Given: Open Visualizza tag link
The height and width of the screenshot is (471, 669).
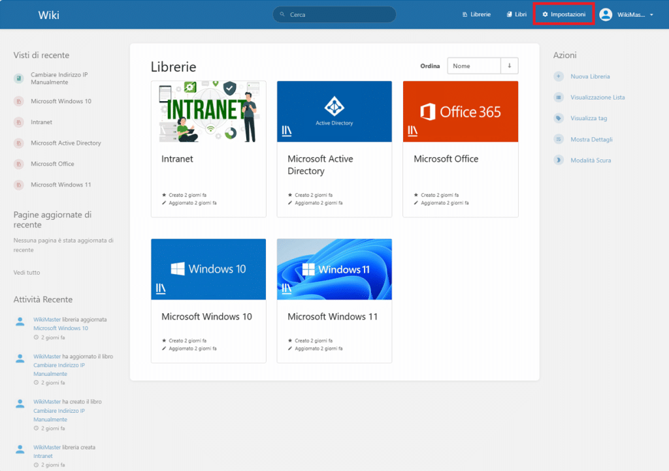Looking at the screenshot, I should pyautogui.click(x=589, y=118).
